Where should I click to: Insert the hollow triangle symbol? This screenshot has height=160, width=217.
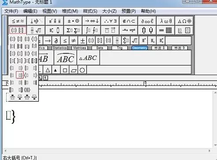[48, 70]
